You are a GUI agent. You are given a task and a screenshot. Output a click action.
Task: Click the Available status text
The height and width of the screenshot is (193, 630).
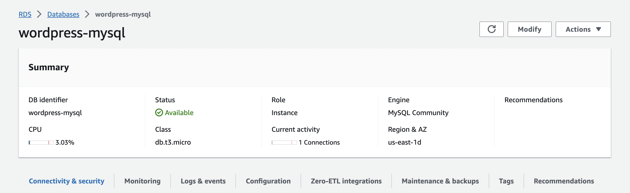click(x=179, y=113)
